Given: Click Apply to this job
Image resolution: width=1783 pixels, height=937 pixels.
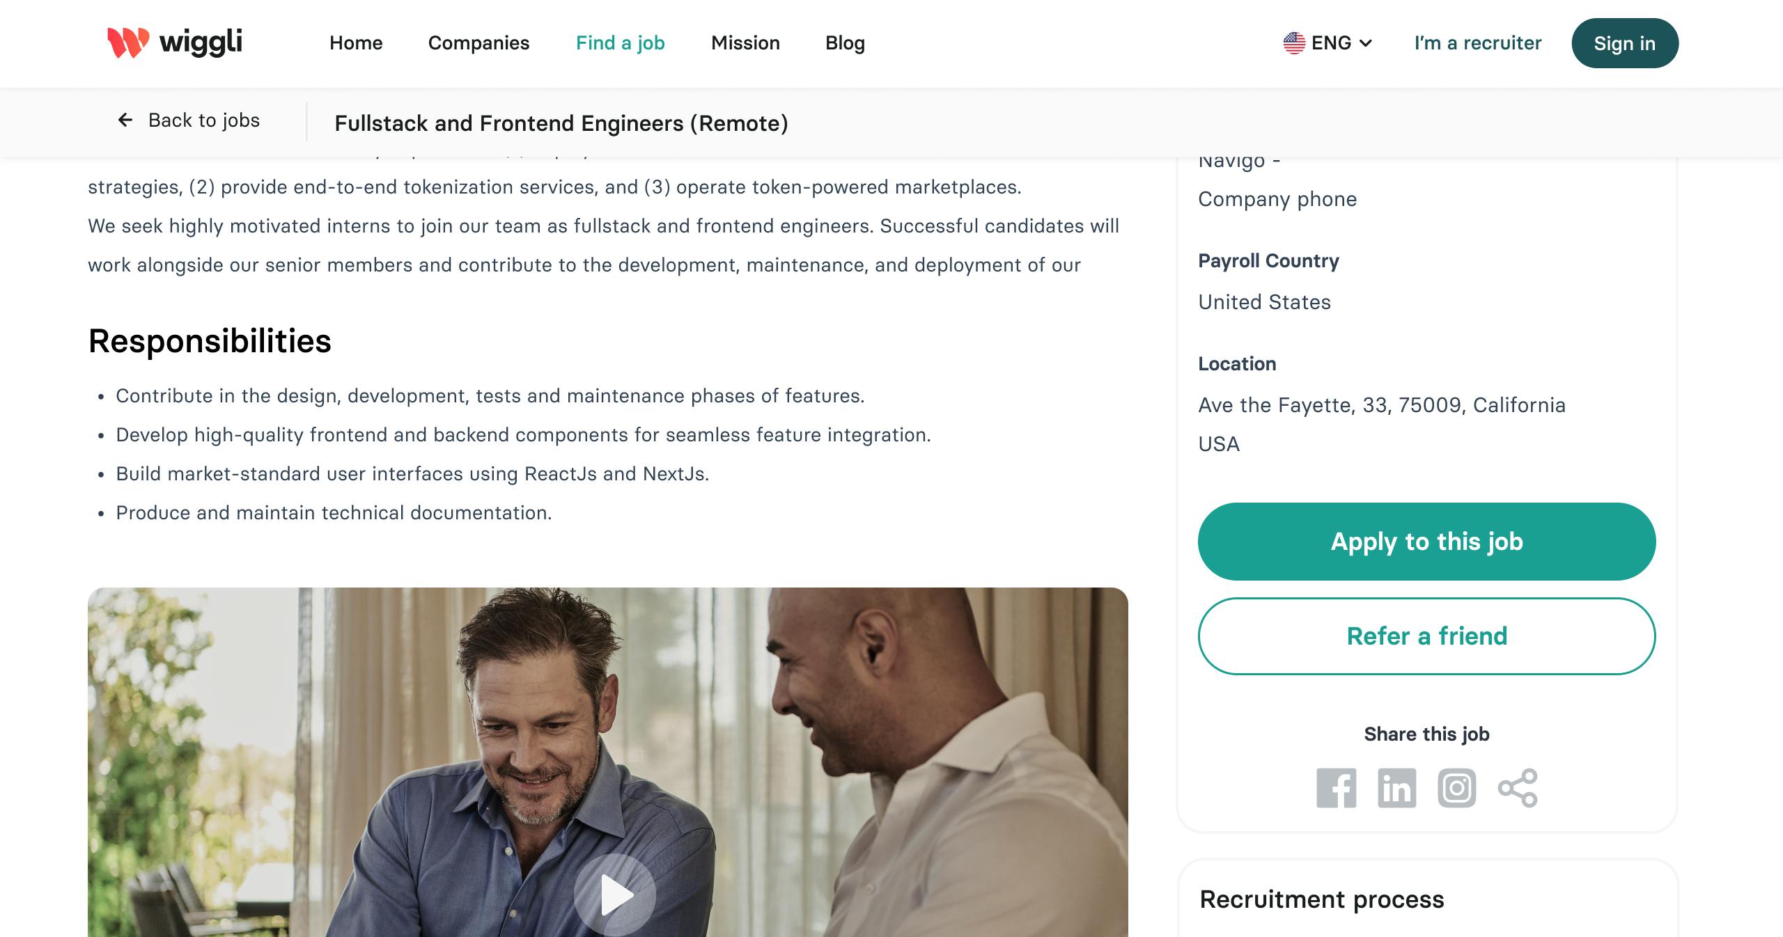Looking at the screenshot, I should point(1426,542).
